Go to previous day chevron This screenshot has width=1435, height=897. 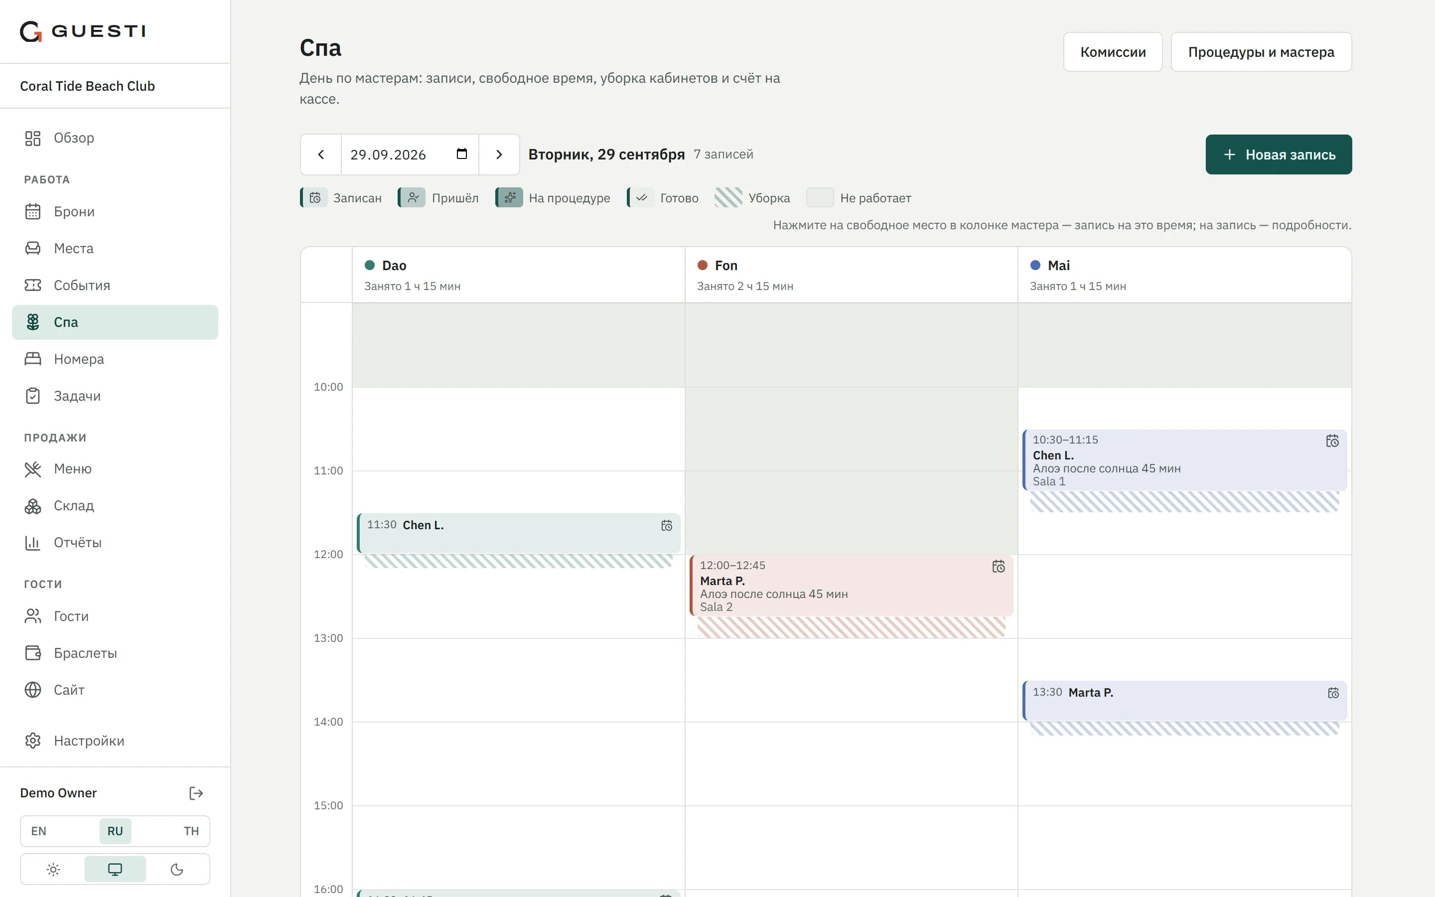point(321,154)
